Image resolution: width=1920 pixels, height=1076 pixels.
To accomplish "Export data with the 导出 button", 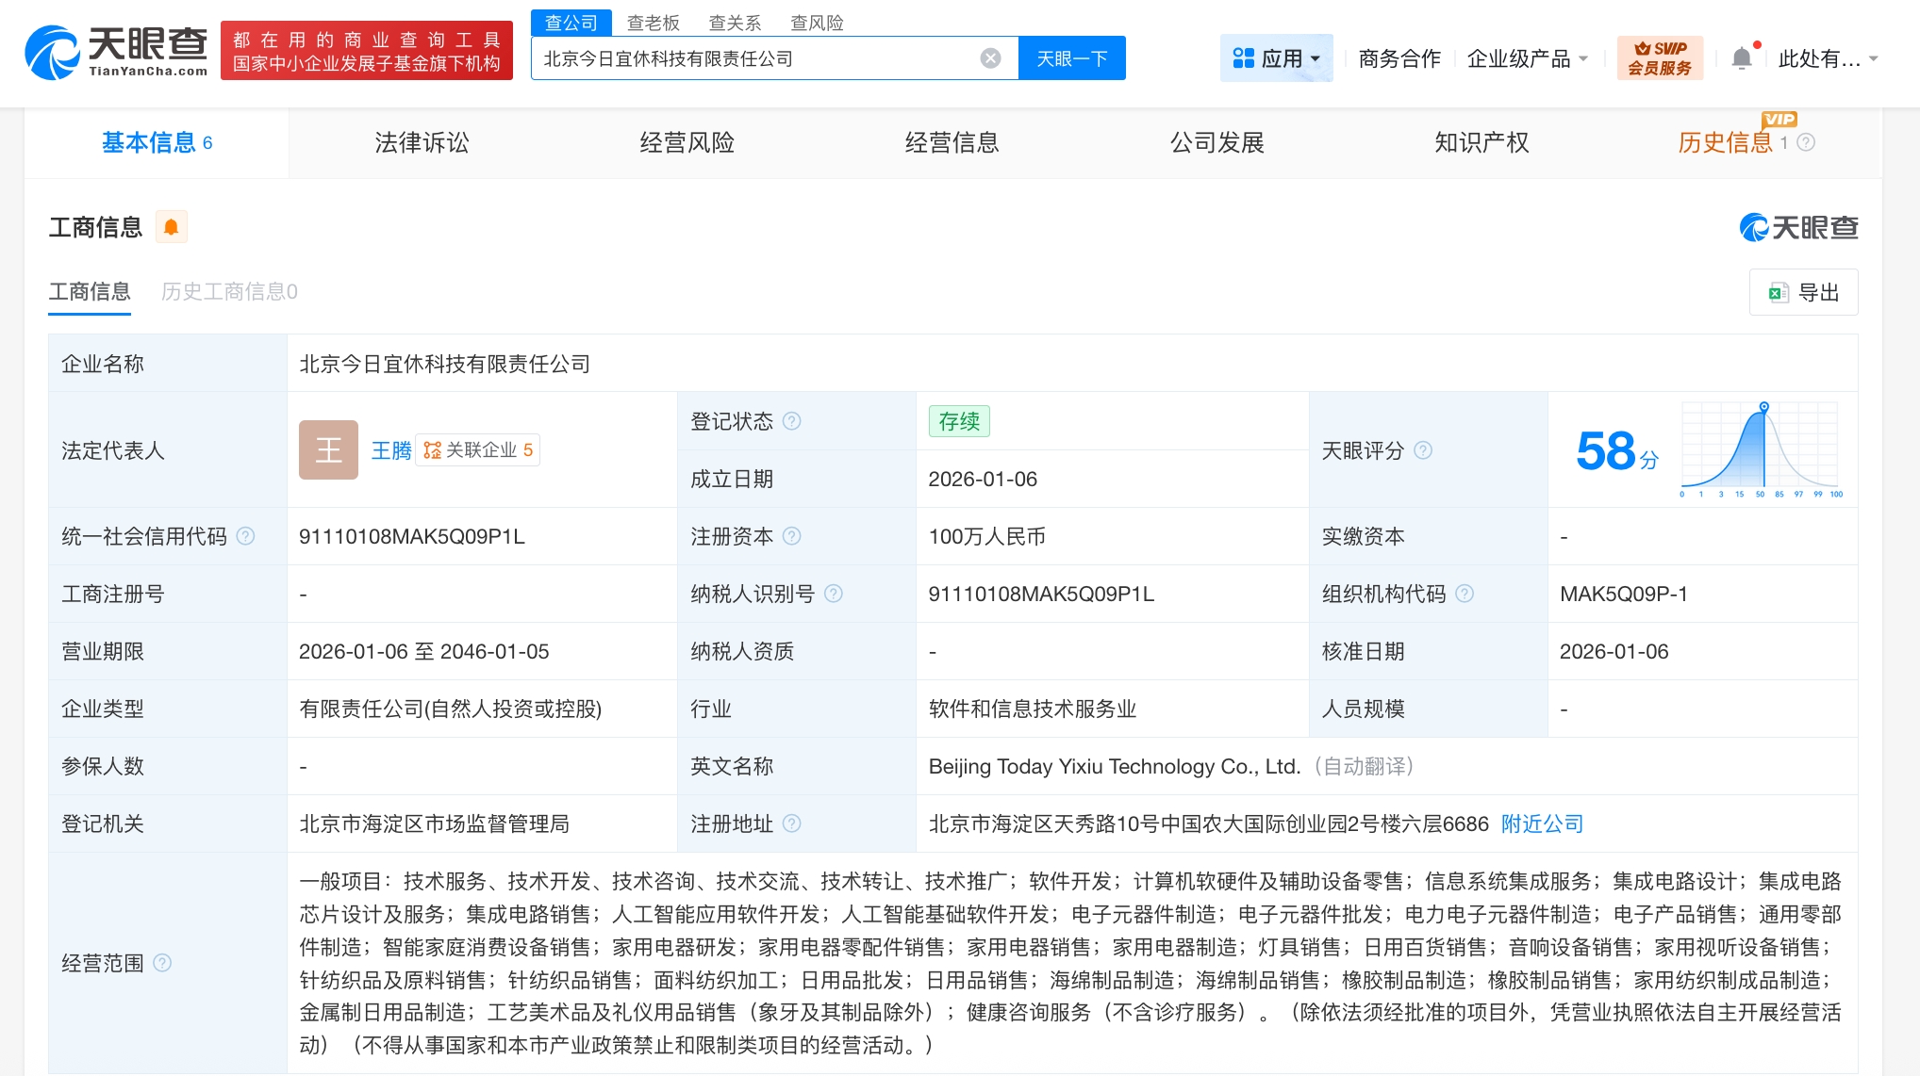I will tap(1803, 292).
